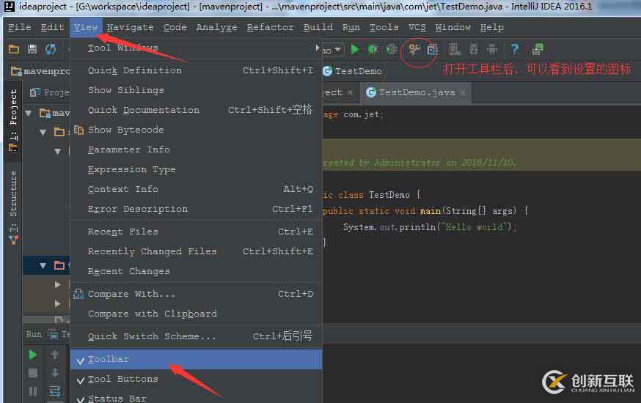Image resolution: width=641 pixels, height=403 pixels.
Task: Rerun using green play icon in Run panel
Action: point(33,355)
